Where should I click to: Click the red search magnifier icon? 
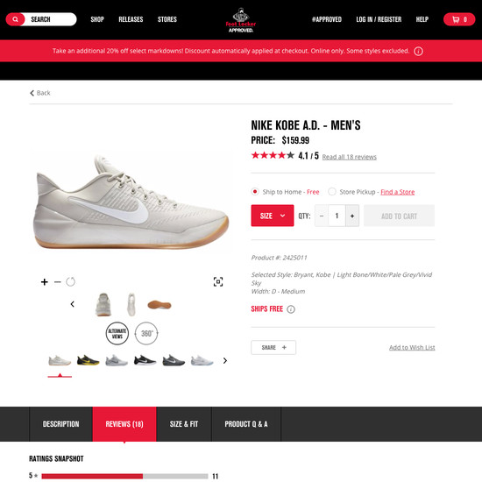point(15,19)
